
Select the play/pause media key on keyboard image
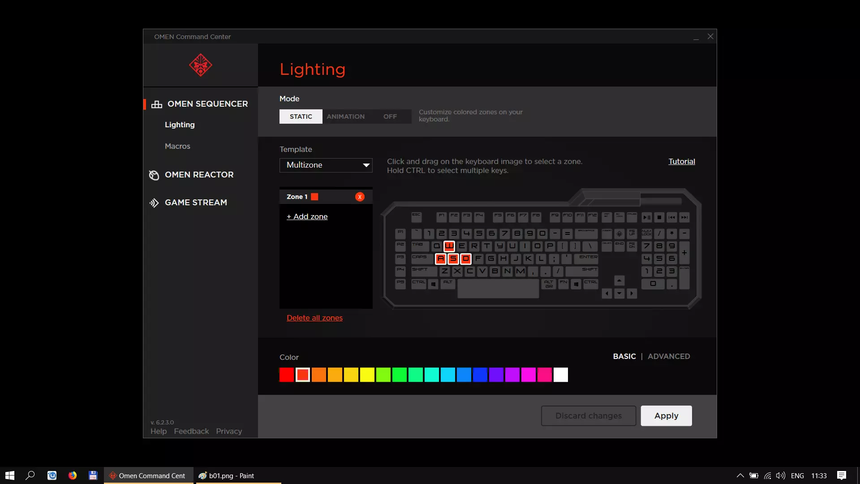pyautogui.click(x=647, y=217)
